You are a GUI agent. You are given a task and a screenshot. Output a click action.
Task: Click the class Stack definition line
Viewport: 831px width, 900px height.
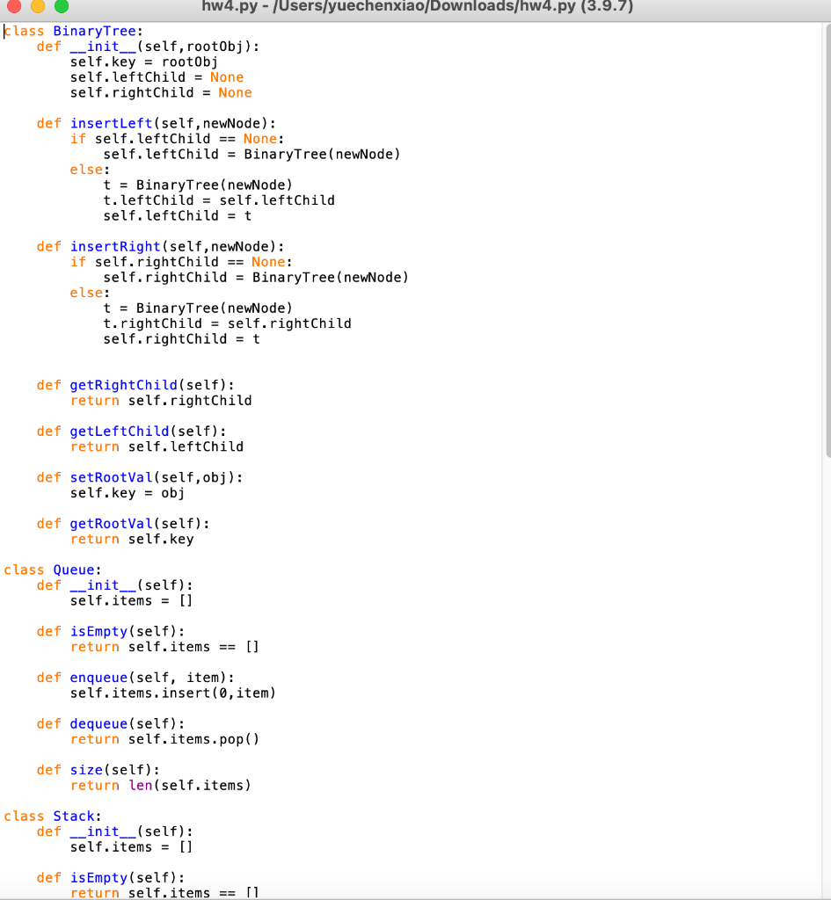tap(49, 816)
